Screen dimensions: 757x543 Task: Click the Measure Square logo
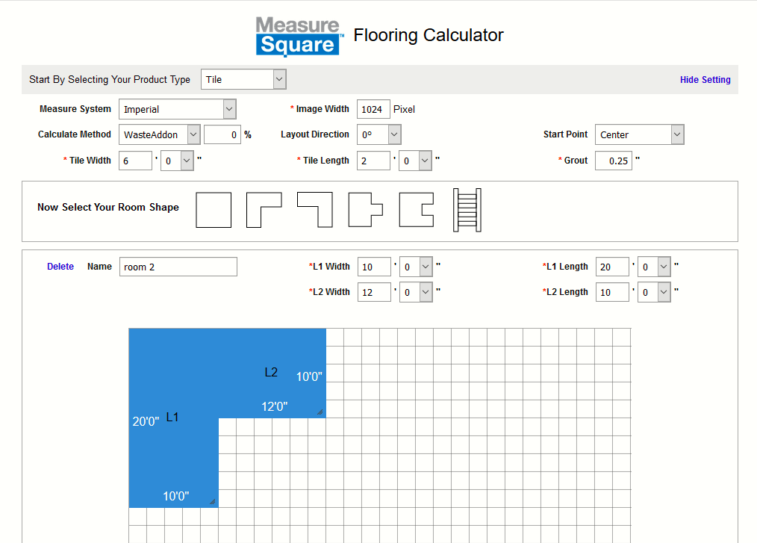[x=299, y=36]
